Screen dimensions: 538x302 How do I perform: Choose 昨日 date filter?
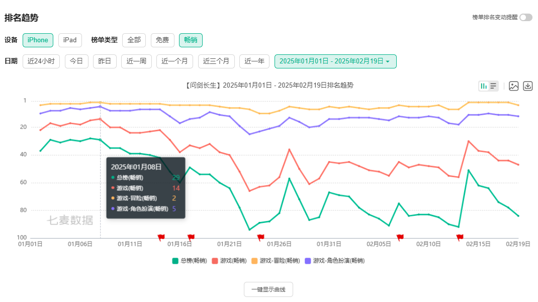105,61
